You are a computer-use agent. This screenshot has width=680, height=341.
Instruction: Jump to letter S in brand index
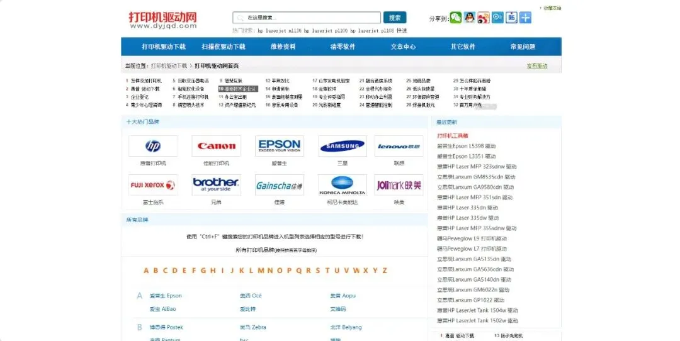318,271
